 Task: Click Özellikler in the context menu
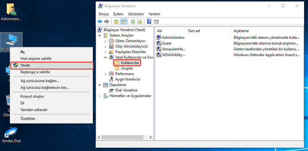coord(28,118)
